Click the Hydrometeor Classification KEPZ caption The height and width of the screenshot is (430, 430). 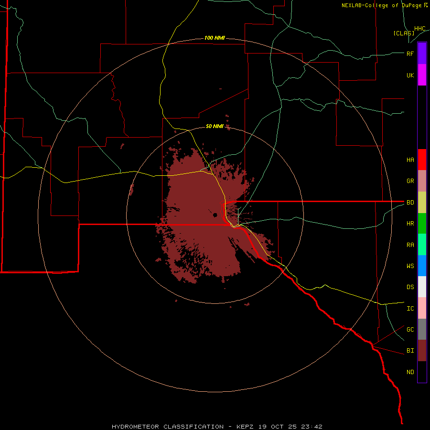click(x=217, y=427)
